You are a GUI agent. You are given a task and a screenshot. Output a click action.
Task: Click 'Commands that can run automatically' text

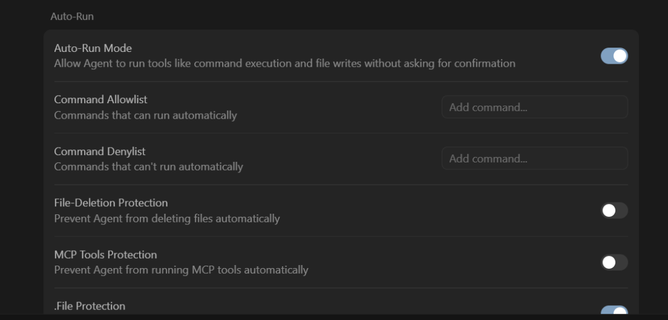point(145,116)
